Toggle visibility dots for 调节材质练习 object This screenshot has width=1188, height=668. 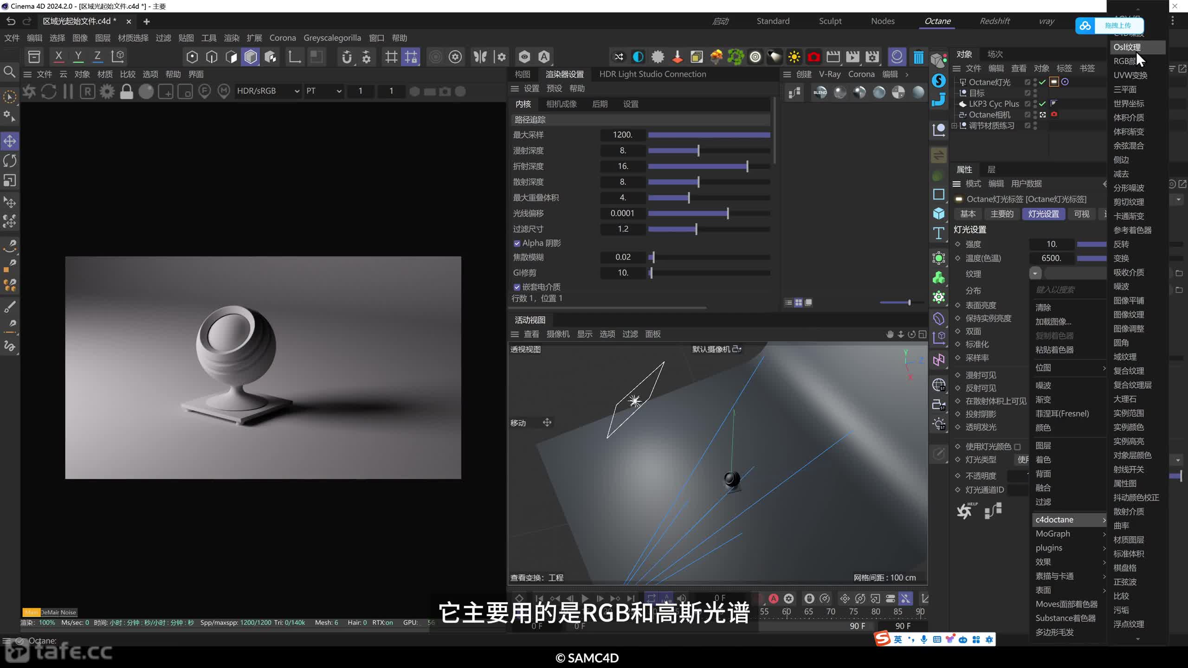(x=1035, y=126)
